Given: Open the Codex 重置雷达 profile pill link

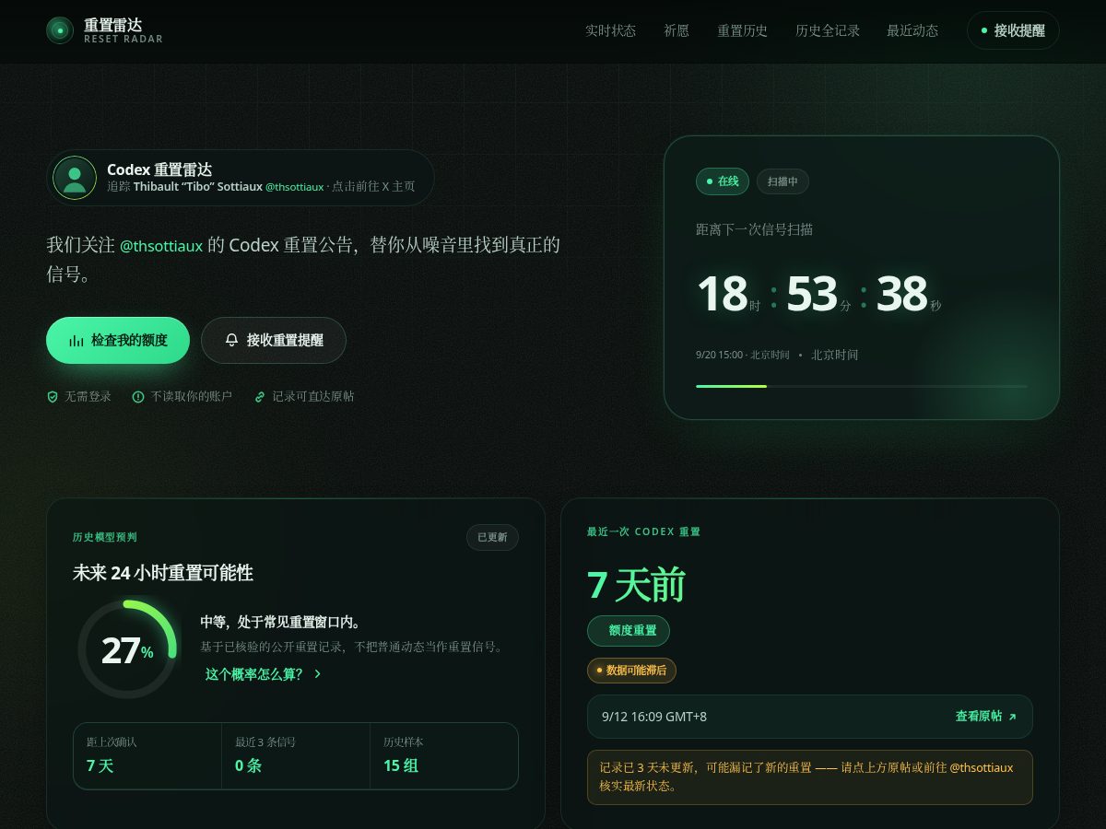Looking at the screenshot, I should click(x=241, y=178).
